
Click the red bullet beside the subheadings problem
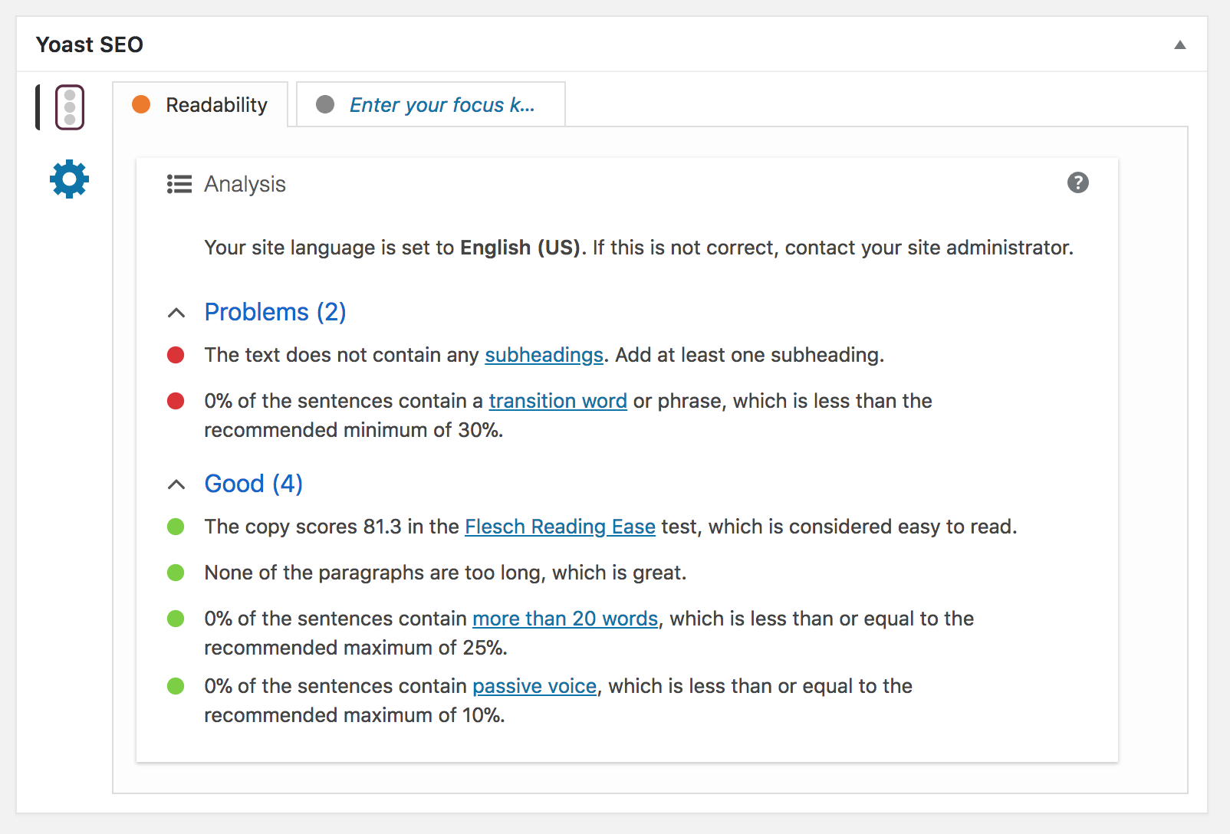click(176, 355)
